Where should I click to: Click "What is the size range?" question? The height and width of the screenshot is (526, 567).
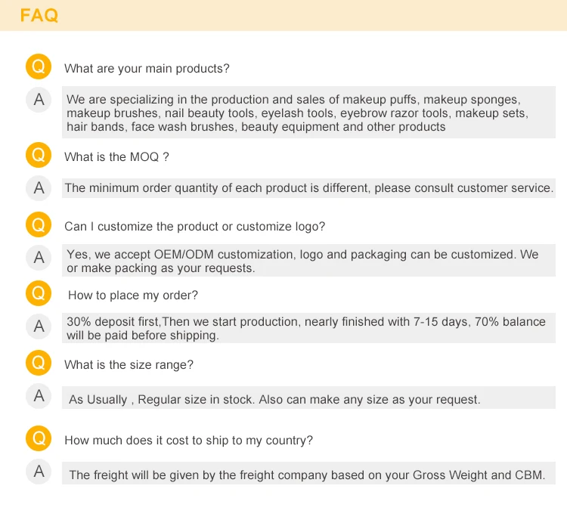(129, 365)
